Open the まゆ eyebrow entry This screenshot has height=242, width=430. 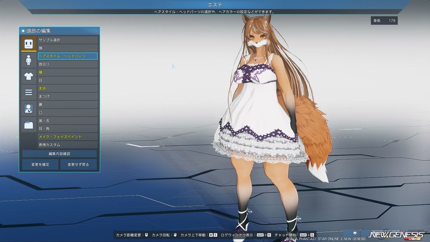68,88
